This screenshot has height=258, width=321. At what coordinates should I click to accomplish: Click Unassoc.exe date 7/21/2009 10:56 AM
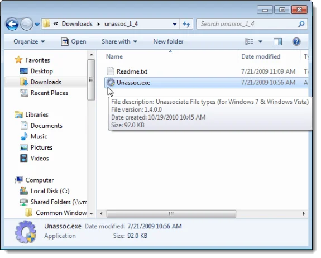[268, 83]
